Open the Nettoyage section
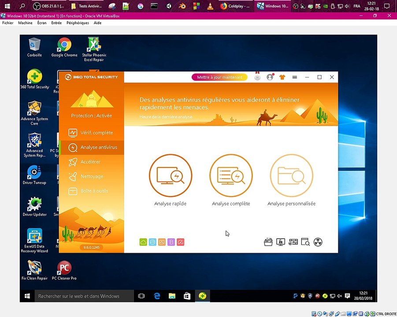This screenshot has width=397, height=317. click(x=91, y=177)
